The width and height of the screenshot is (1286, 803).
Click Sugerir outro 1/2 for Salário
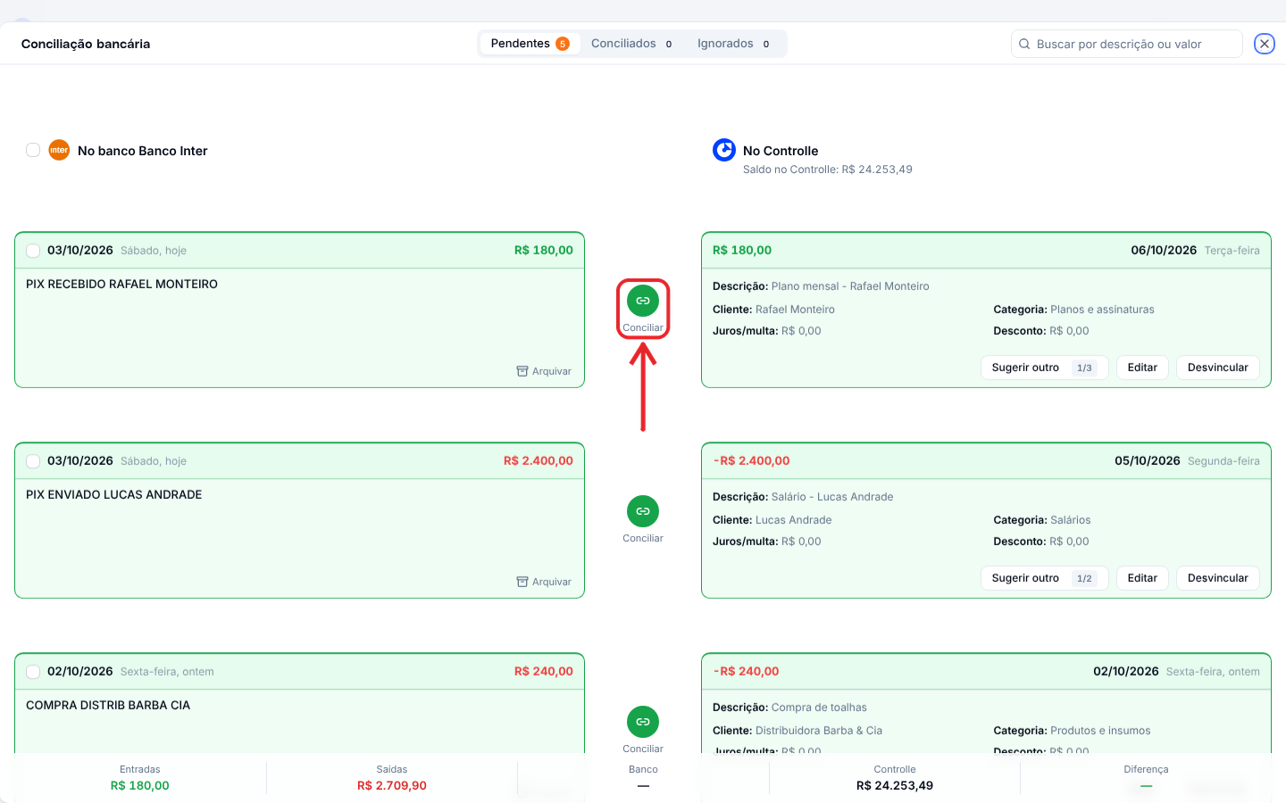click(1044, 578)
